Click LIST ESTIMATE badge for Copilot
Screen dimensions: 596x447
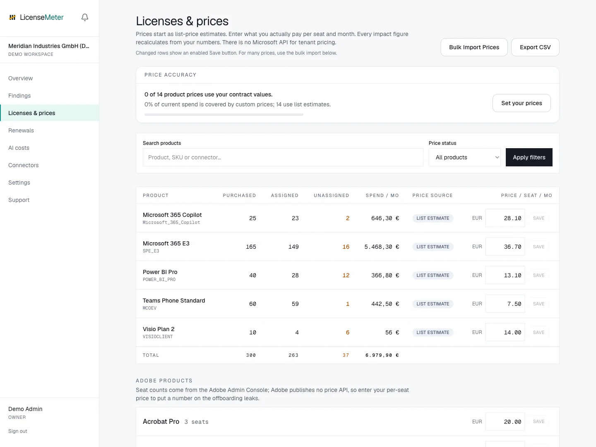click(433, 218)
